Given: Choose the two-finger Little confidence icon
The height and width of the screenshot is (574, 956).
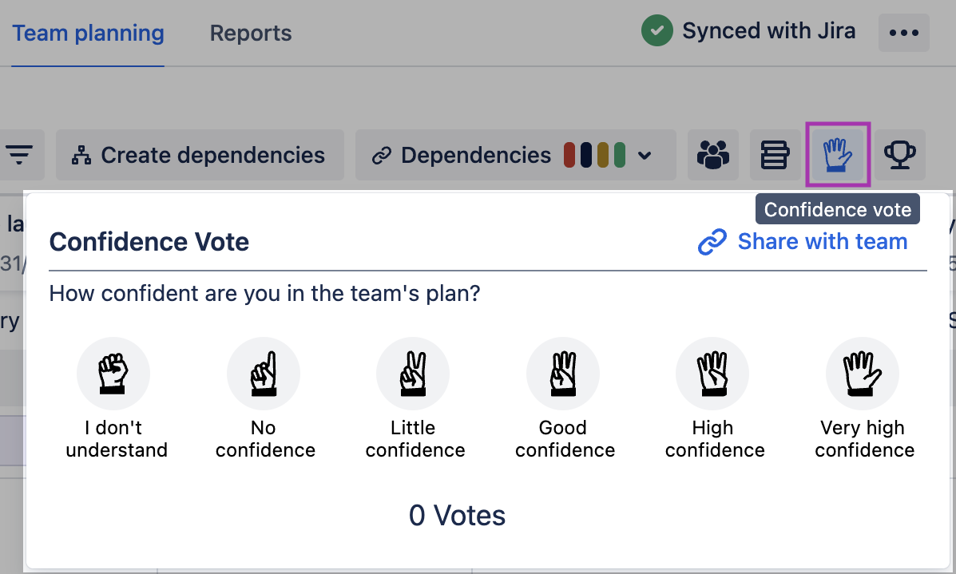Looking at the screenshot, I should (x=413, y=374).
